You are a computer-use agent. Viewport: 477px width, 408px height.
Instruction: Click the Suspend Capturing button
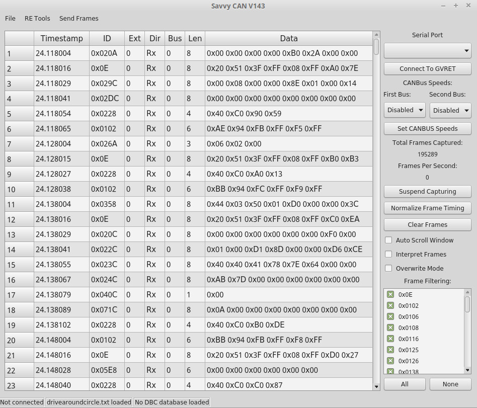click(427, 191)
